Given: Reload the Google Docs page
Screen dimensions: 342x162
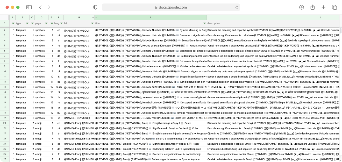Looking at the screenshot, I should [237, 7].
